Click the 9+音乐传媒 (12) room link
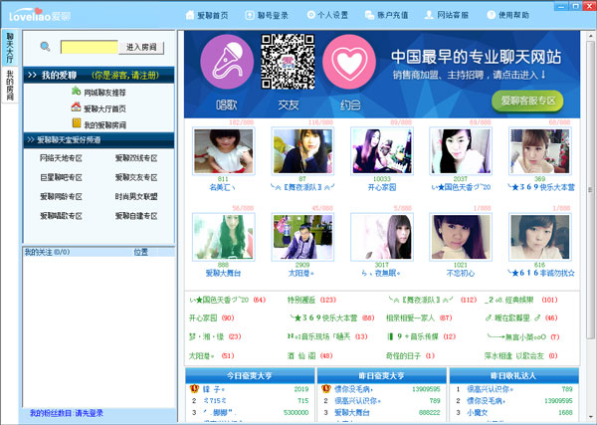Image resolution: width=597 pixels, height=425 pixels. [x=421, y=336]
